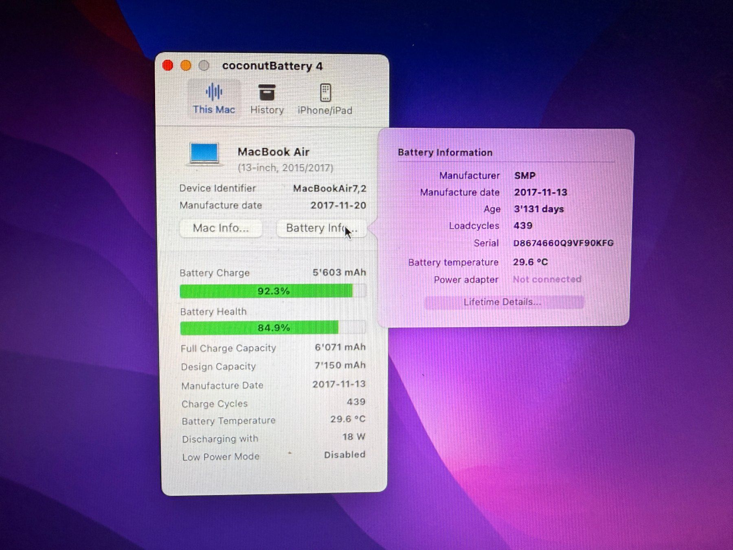Click the 29.6 °C temperature in popover
Image resolution: width=733 pixels, height=550 pixels.
[530, 262]
